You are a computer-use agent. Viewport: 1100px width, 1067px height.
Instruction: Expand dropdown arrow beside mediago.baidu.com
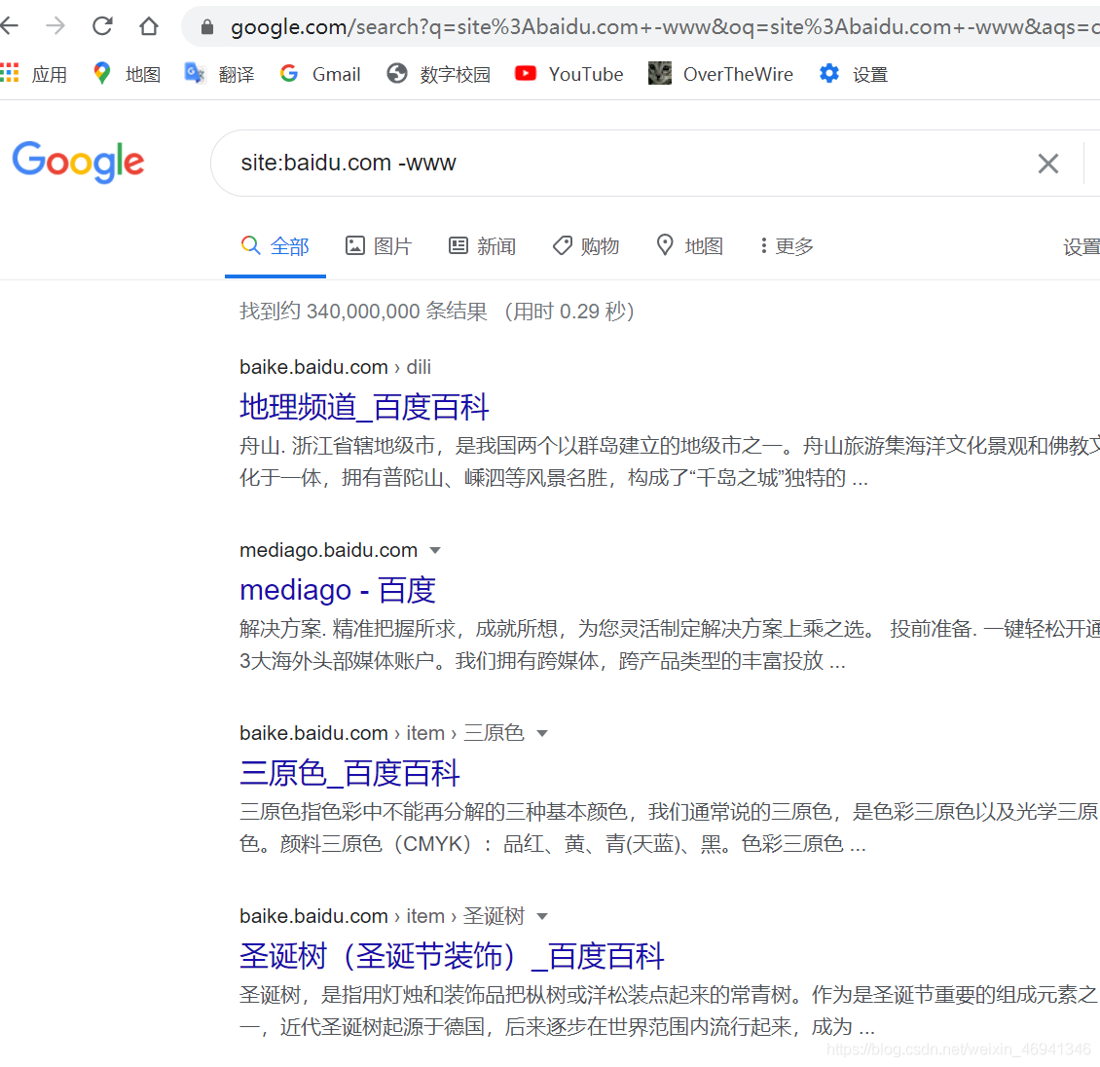coord(435,550)
